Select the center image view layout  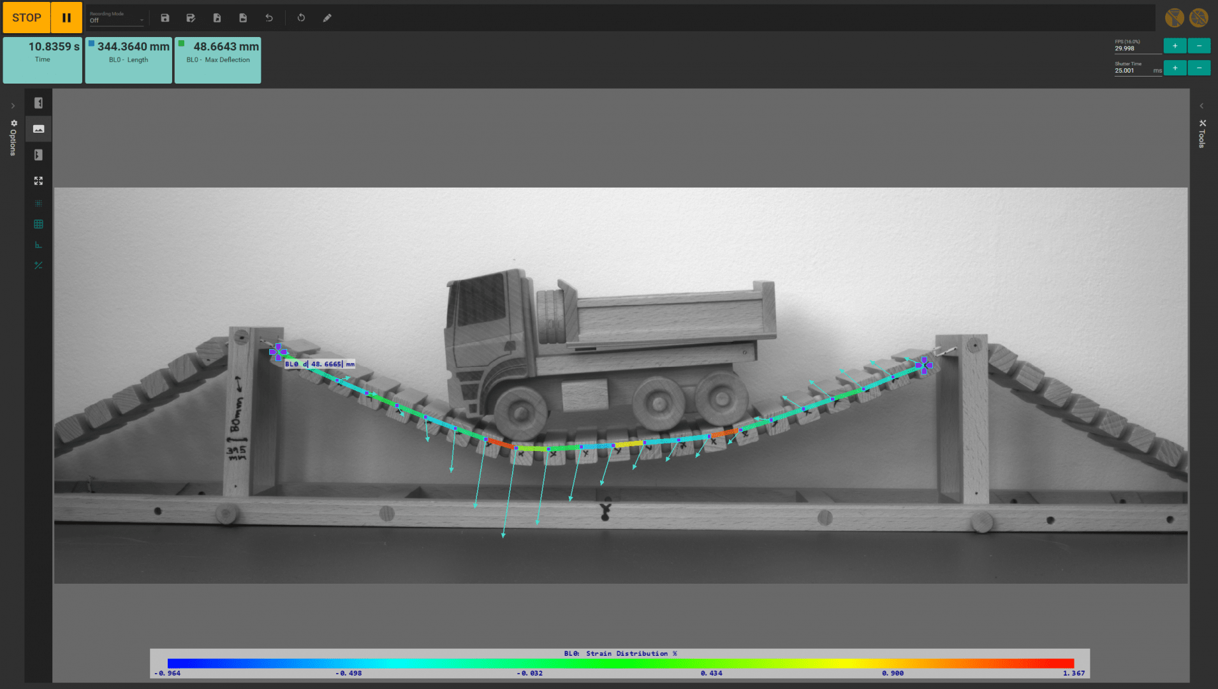tap(38, 129)
